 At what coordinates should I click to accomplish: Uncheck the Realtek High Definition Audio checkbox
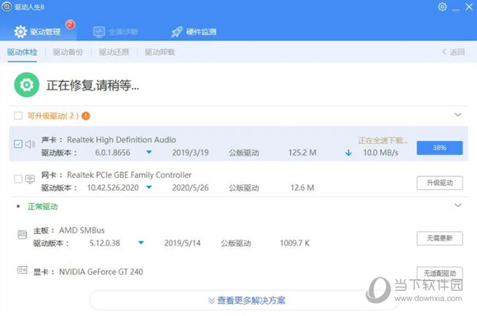coord(18,144)
